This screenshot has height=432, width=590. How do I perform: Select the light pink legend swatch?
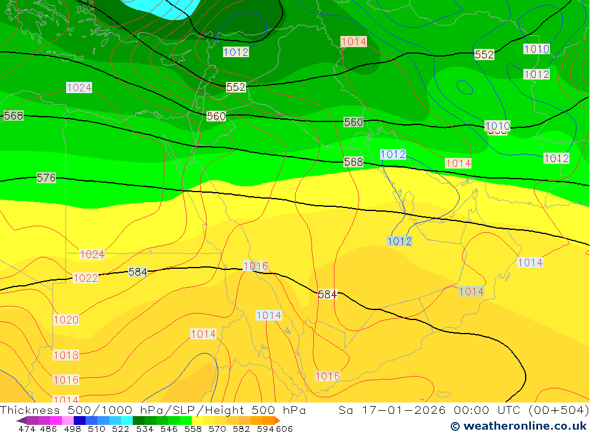[x=68, y=420]
